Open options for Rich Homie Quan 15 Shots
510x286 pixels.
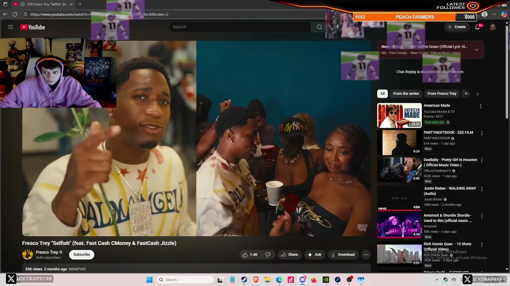point(482,245)
